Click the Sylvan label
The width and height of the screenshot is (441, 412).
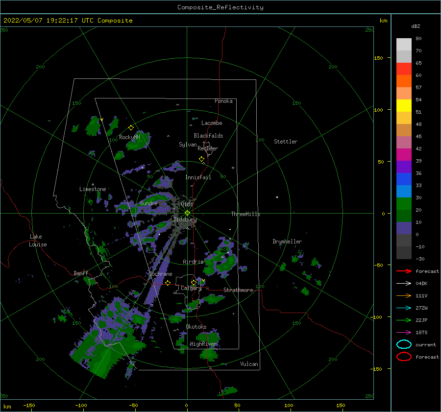188,145
